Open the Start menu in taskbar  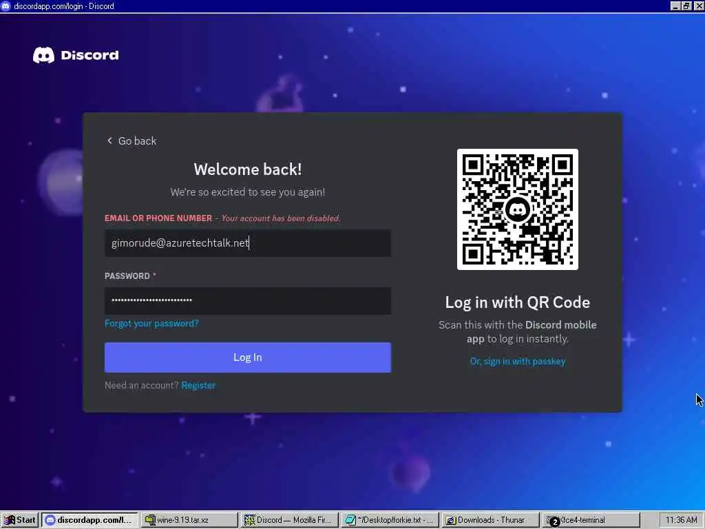pyautogui.click(x=20, y=520)
